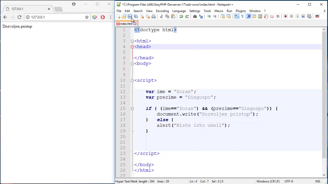Image resolution: width=328 pixels, height=184 pixels.
Task: Open Chrome's three-dot menu
Action: coord(110,17)
